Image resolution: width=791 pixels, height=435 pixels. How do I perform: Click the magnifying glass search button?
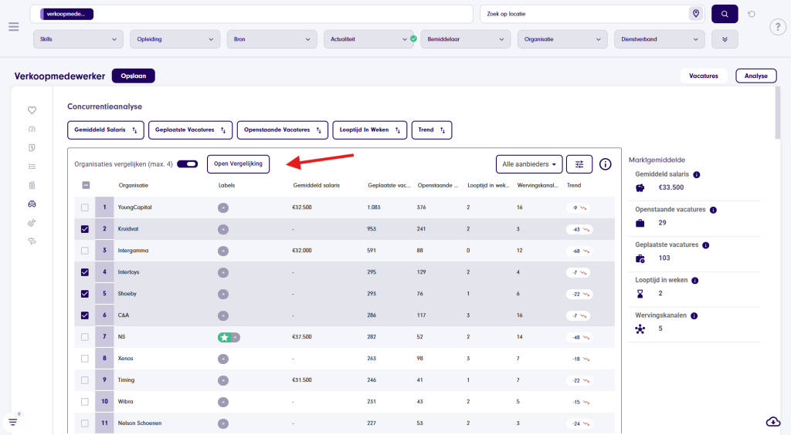725,14
